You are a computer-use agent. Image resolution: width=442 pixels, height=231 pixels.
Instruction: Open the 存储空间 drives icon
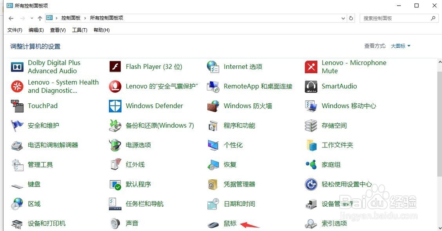[x=311, y=125]
